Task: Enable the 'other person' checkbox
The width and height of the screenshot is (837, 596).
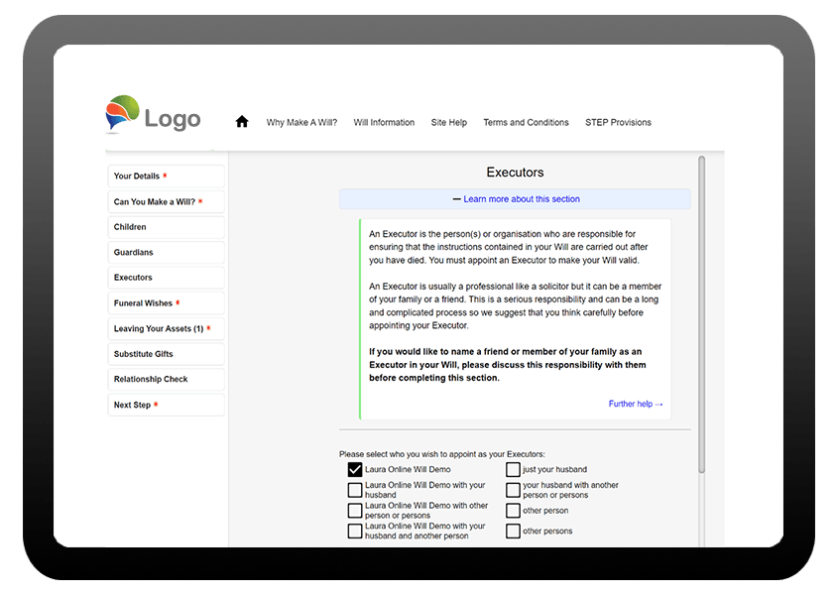Action: pyautogui.click(x=513, y=511)
